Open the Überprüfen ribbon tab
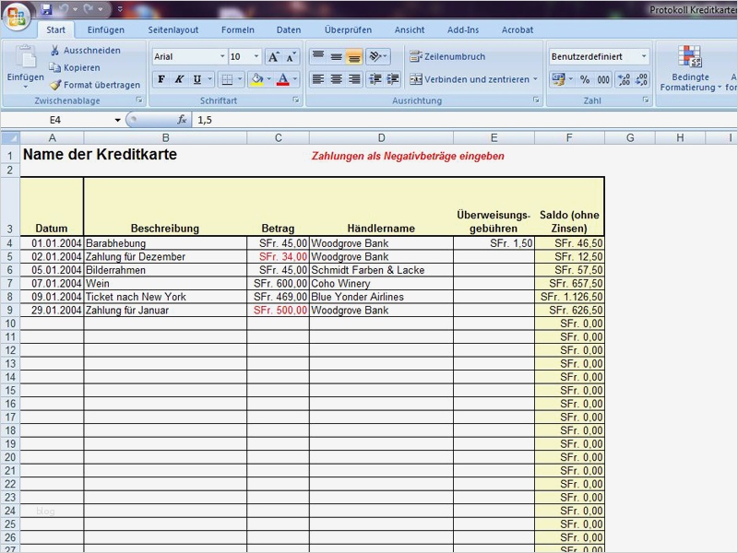The image size is (738, 553). [349, 29]
